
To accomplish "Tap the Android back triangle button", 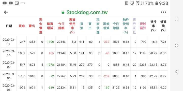I will [176, 72].
